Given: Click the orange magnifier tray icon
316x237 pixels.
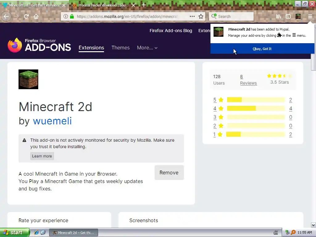Looking at the screenshot, I should click(293, 232).
